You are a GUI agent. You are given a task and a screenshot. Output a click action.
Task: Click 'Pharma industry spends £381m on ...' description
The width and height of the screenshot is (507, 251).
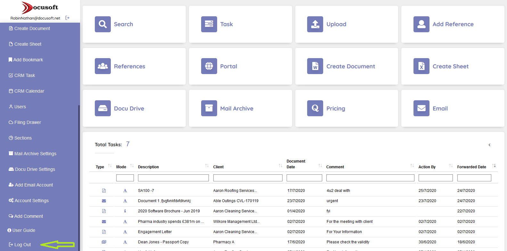[x=171, y=222]
